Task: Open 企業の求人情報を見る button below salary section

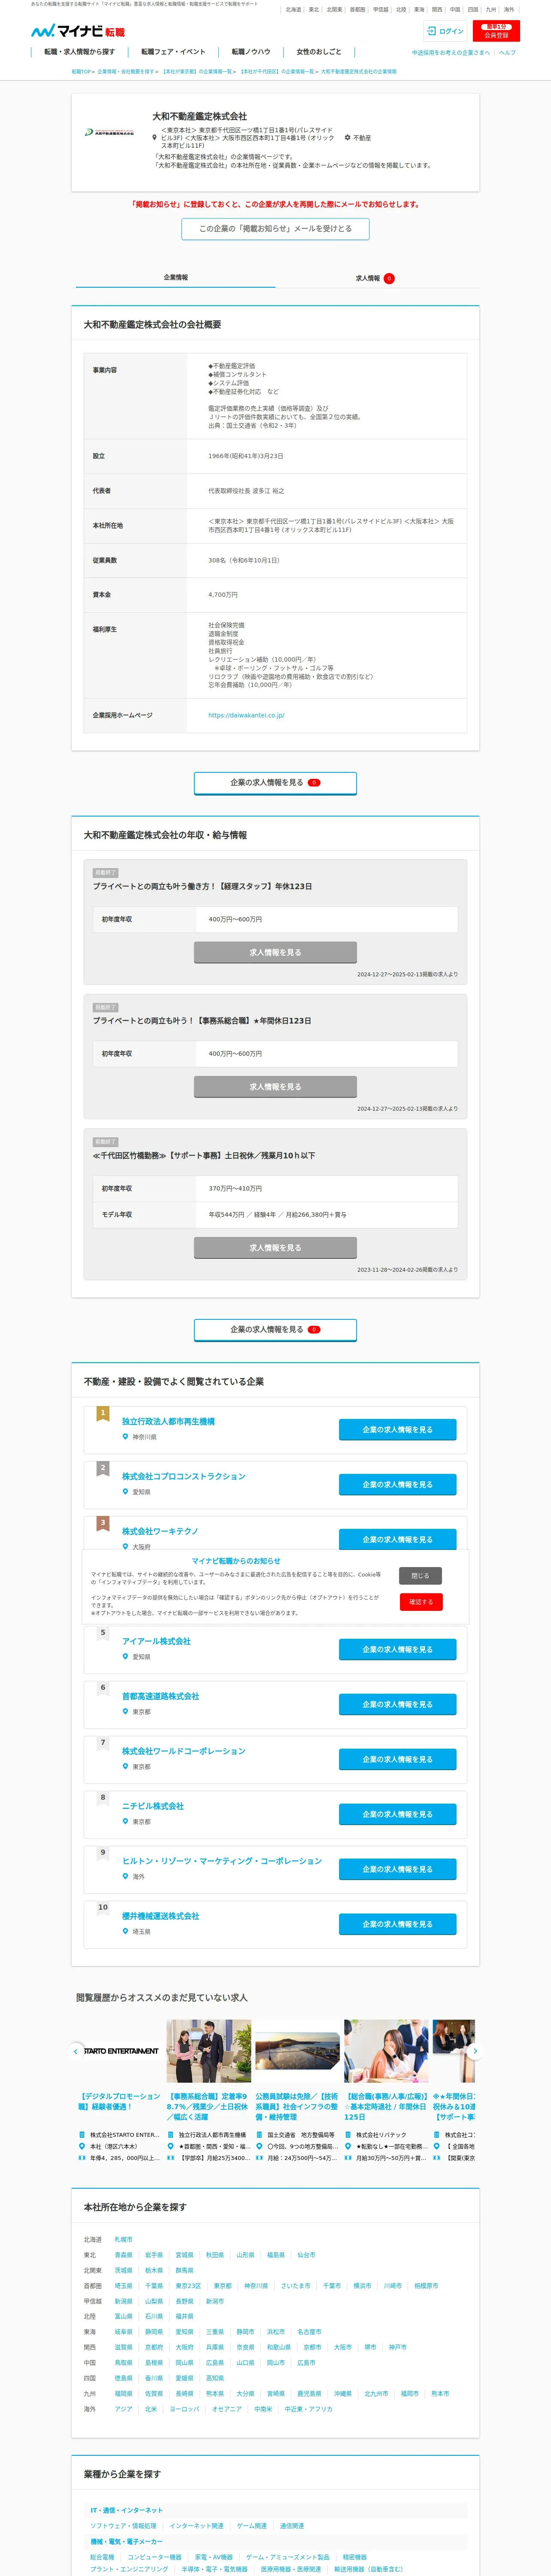Action: [275, 1330]
